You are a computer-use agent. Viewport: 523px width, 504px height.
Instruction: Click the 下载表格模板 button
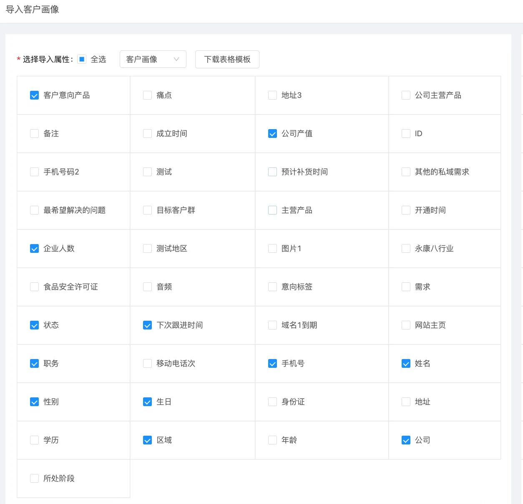(227, 59)
